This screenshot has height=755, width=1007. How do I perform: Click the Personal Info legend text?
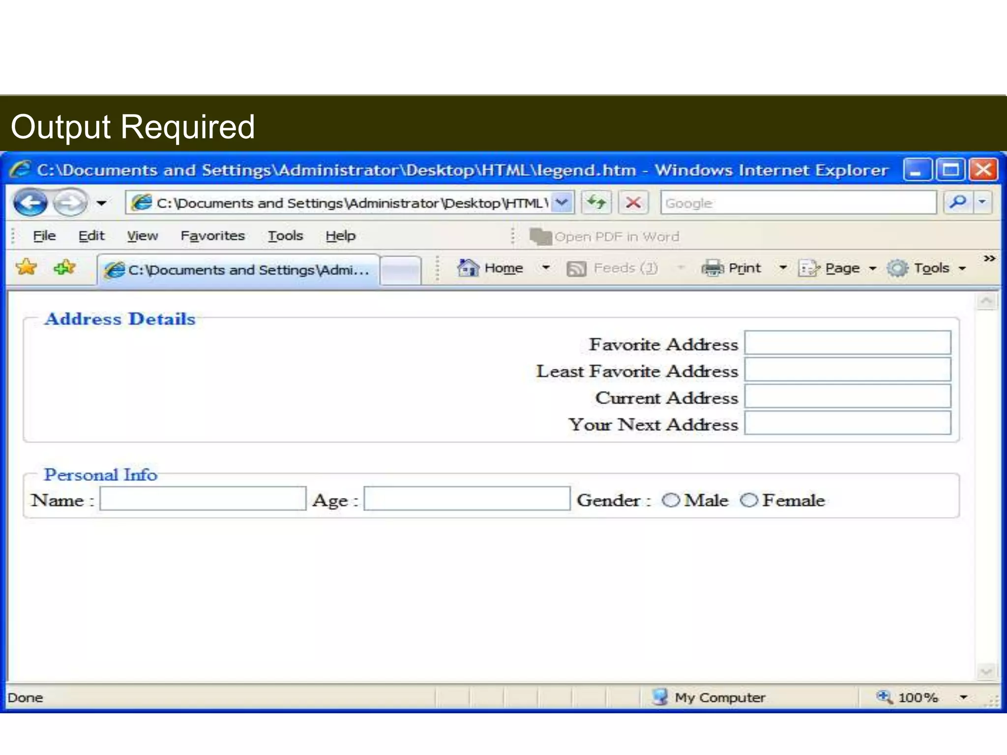point(101,475)
